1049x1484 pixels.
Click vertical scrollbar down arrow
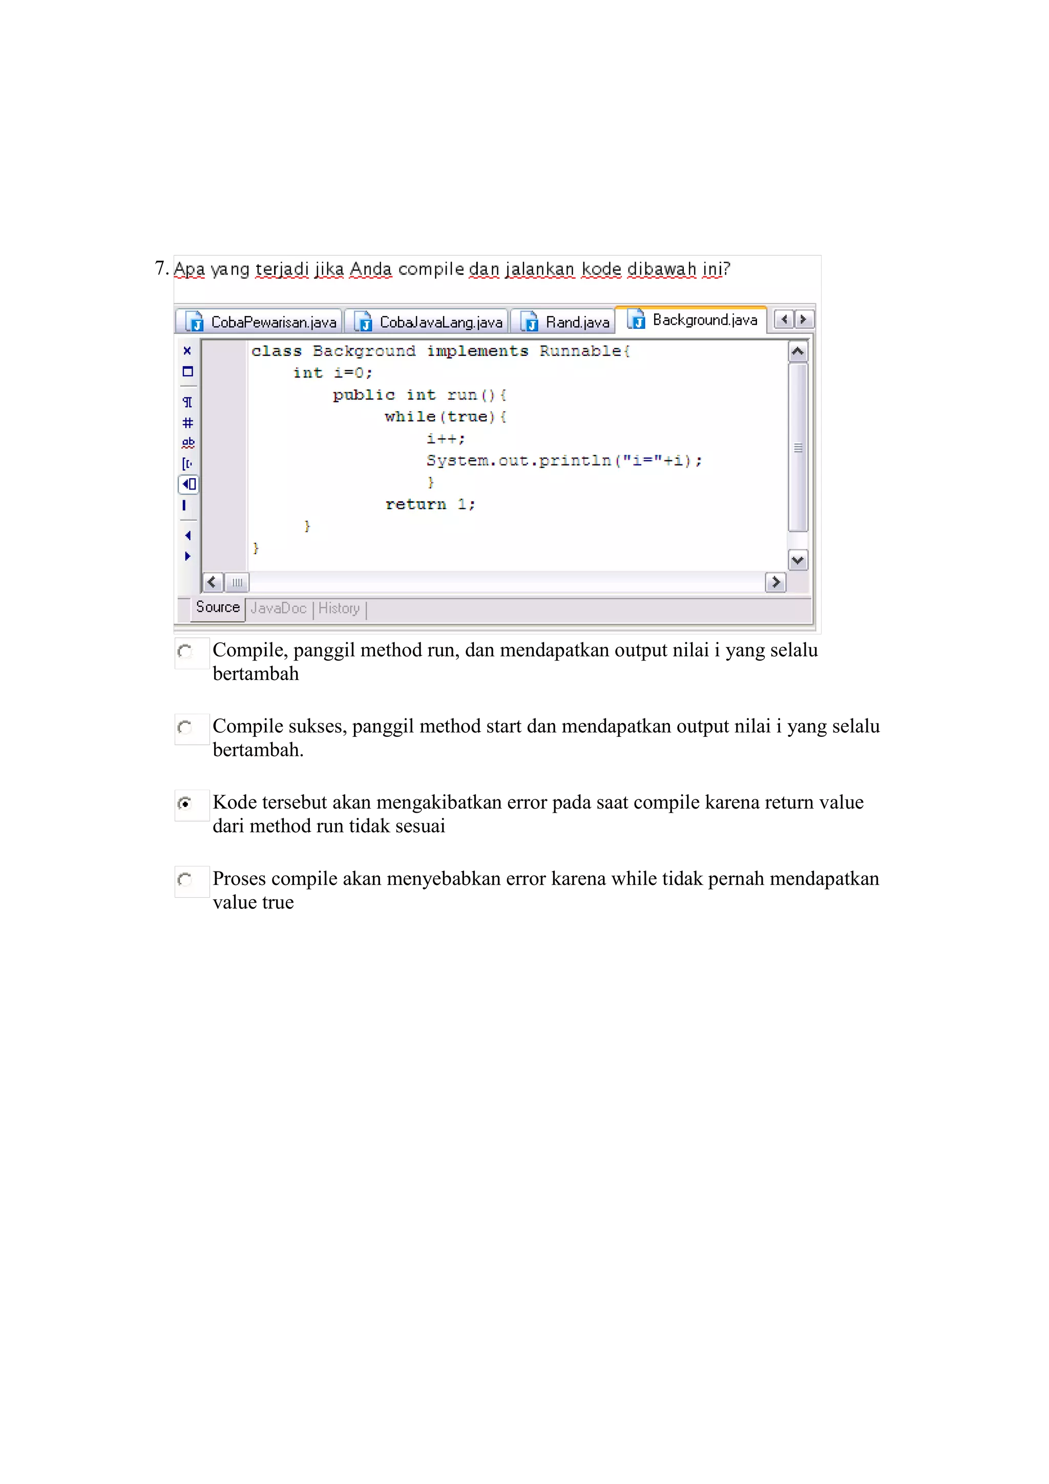pos(798,560)
